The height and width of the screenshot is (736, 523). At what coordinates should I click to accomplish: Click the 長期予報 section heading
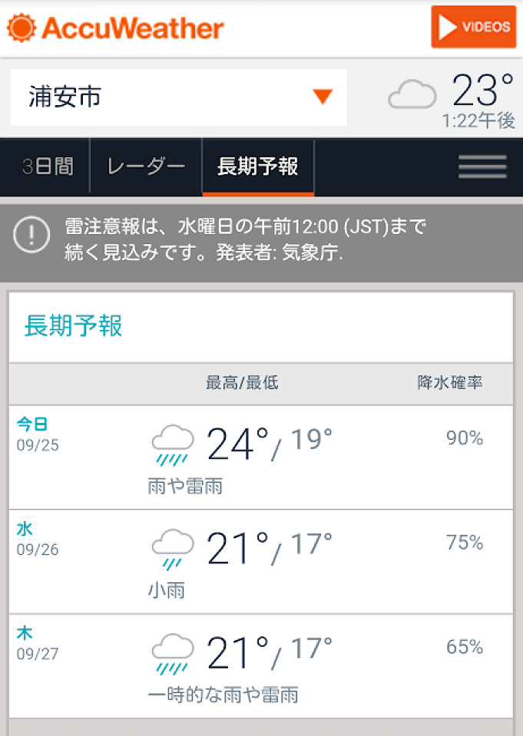click(x=74, y=326)
